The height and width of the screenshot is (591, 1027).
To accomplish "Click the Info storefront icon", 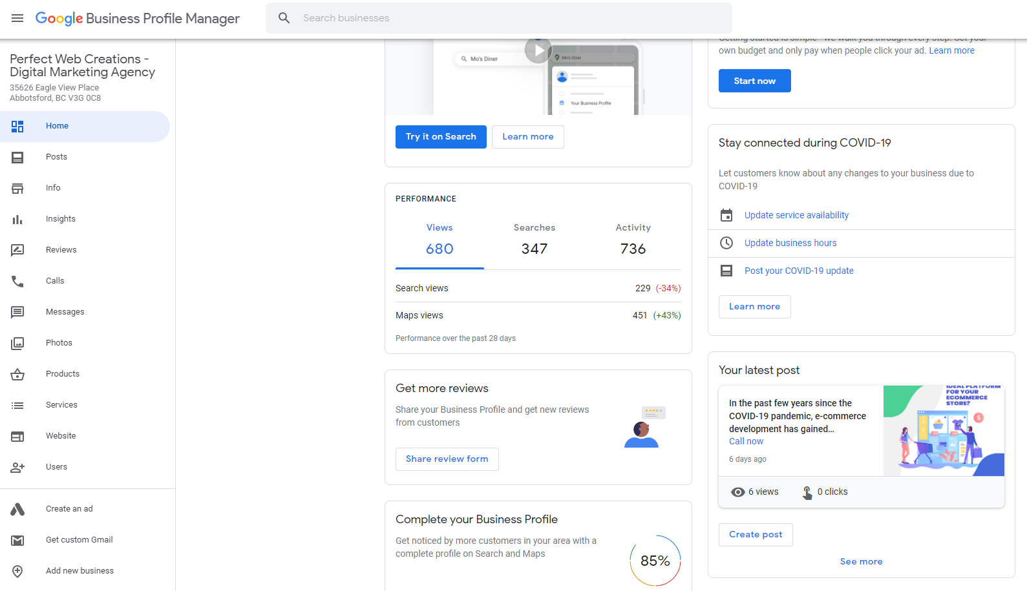I will coord(17,189).
